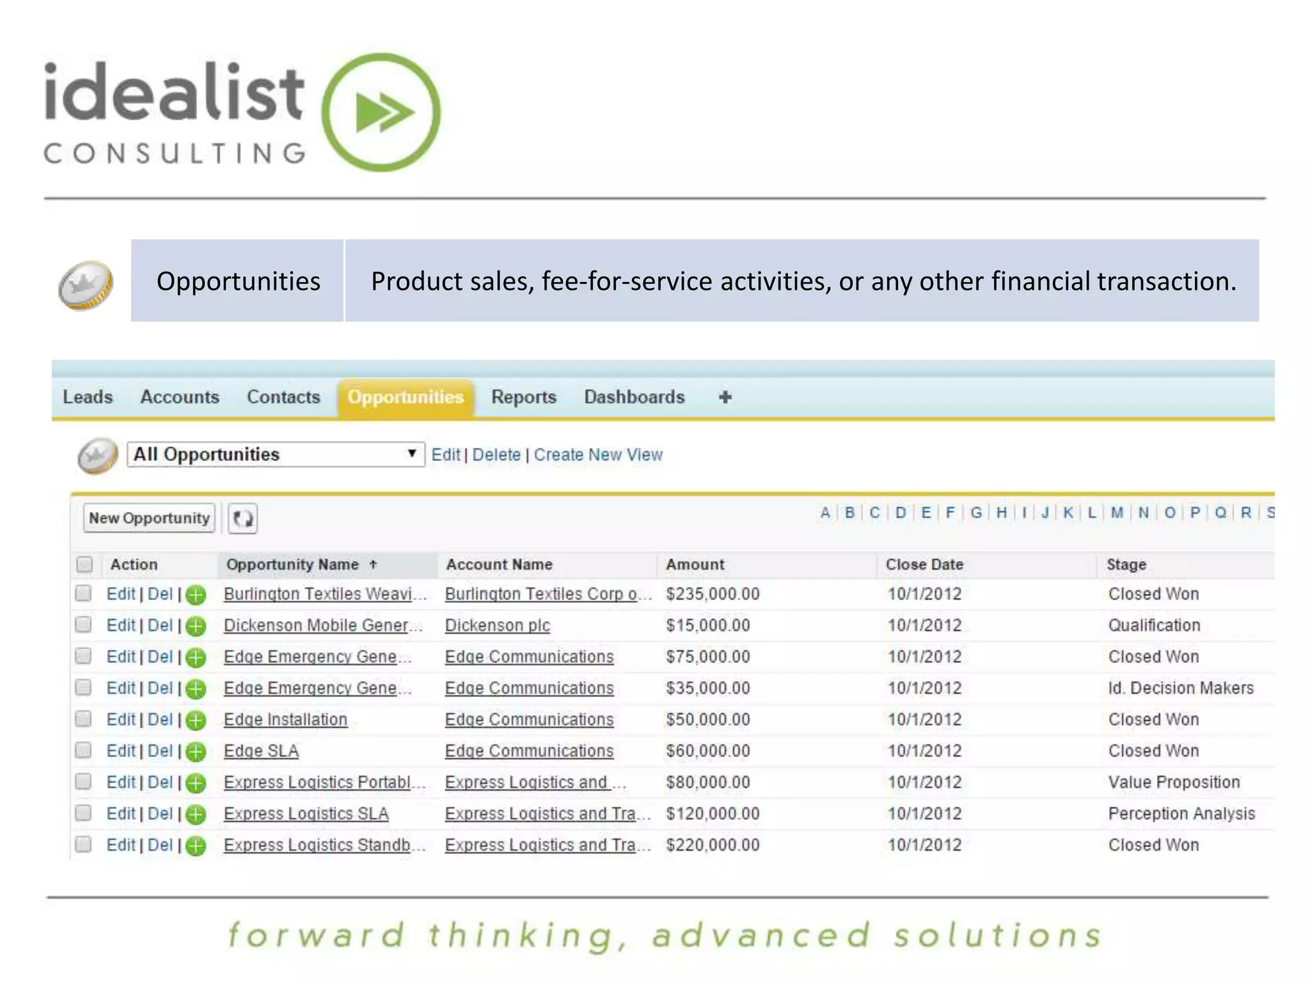Sort by the Amount column header

(695, 565)
